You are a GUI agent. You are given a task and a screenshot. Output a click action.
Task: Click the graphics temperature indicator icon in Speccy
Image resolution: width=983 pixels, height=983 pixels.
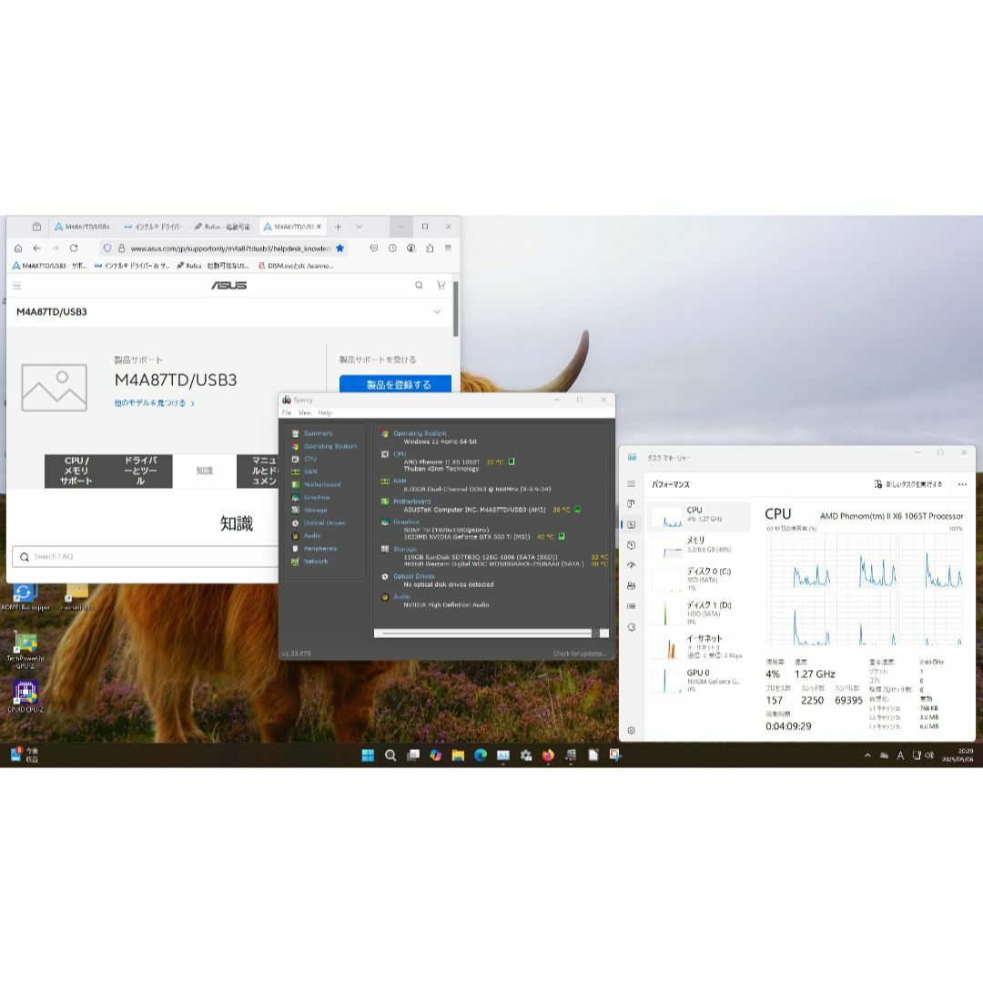562,537
